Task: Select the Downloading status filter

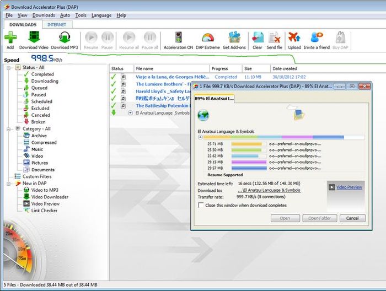Action: tap(45, 81)
